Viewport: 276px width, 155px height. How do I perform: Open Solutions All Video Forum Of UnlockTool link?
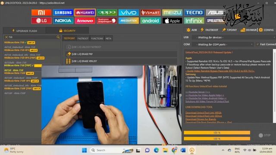click(x=207, y=102)
